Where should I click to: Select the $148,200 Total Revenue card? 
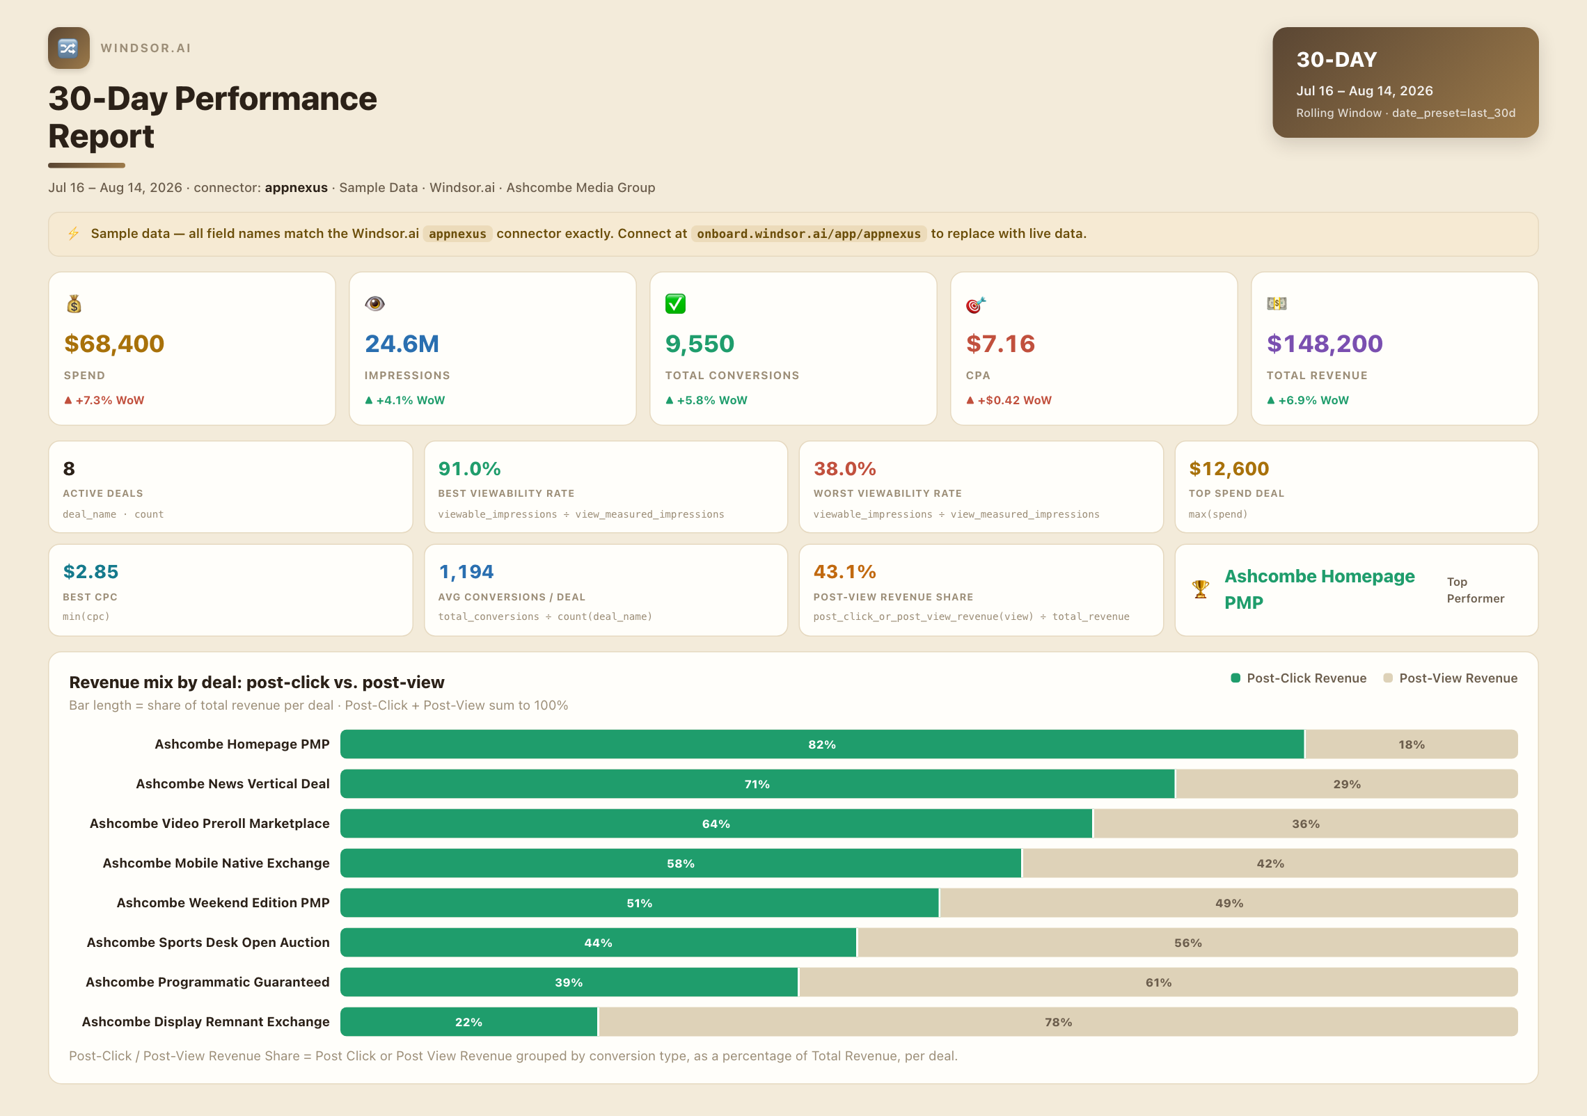point(1395,349)
